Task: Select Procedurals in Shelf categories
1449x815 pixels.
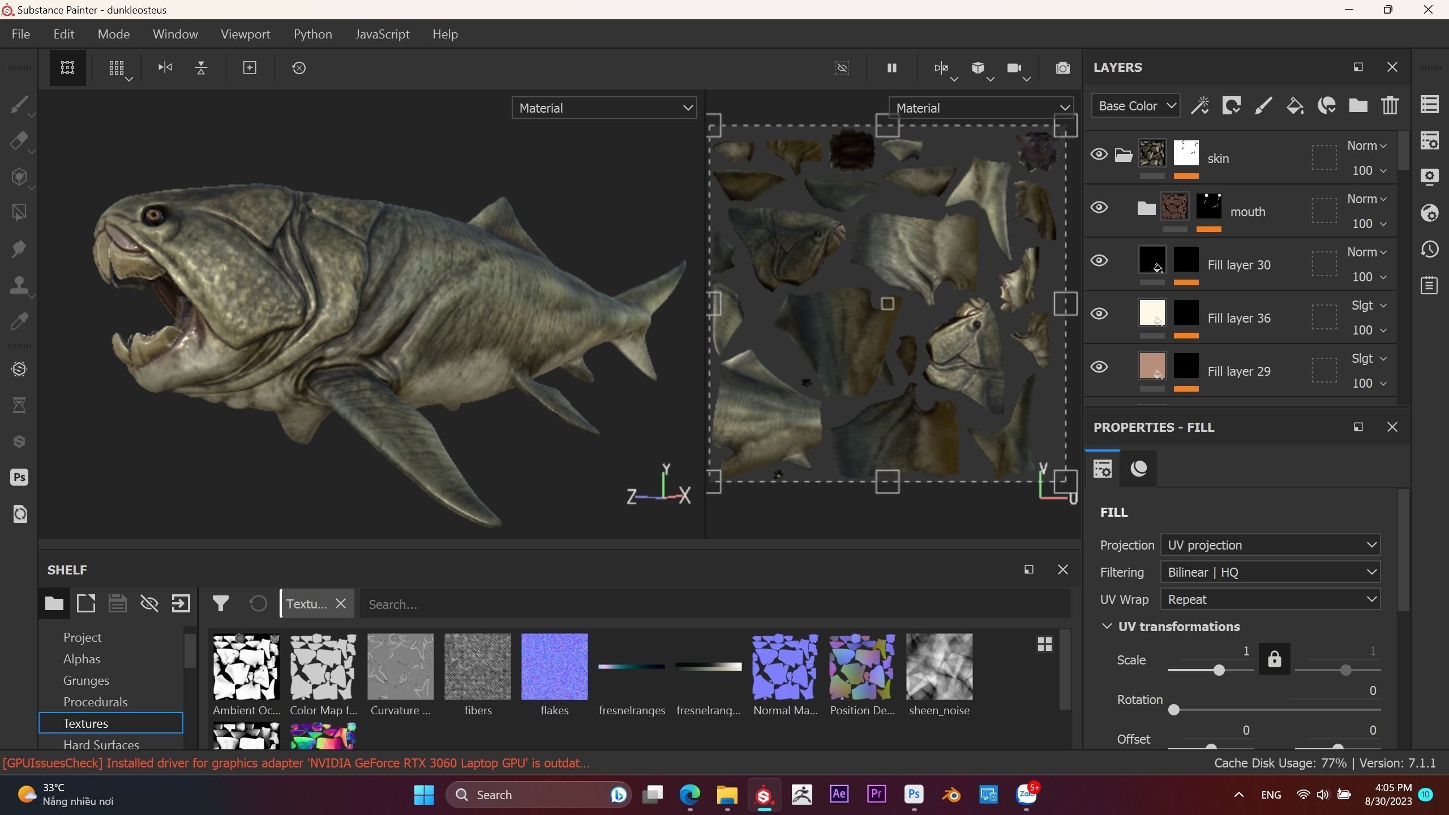Action: coord(95,702)
